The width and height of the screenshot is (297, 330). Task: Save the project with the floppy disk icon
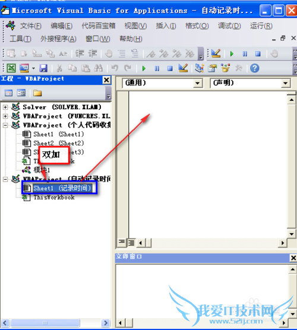tap(43, 68)
